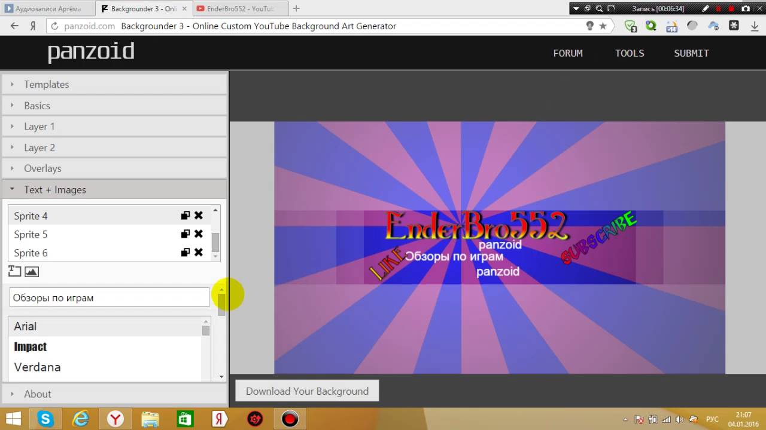Delete Sprite 5 with its X icon

(199, 234)
